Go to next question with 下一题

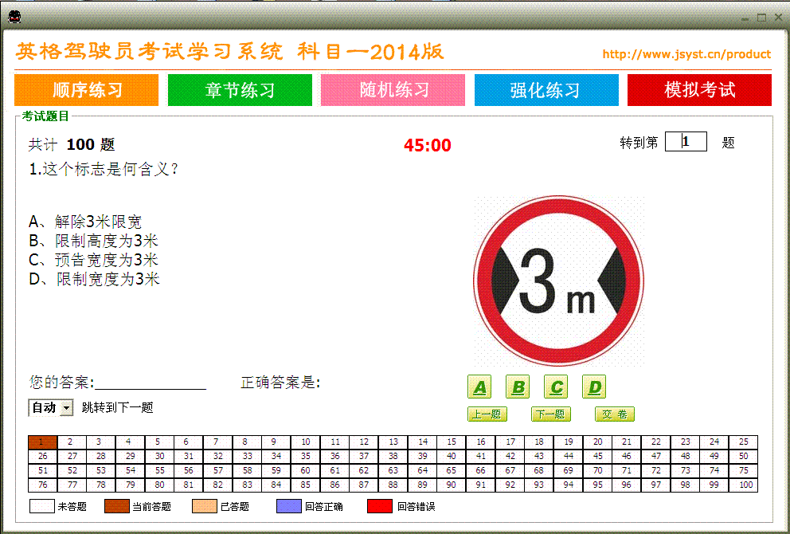pyautogui.click(x=550, y=414)
